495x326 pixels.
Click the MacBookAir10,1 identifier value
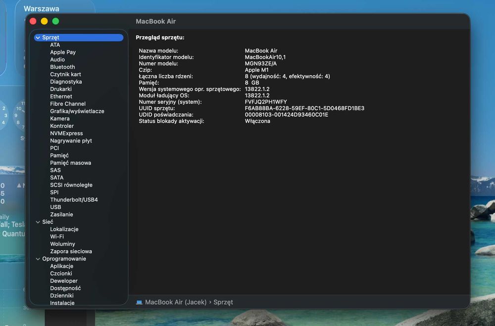[265, 57]
